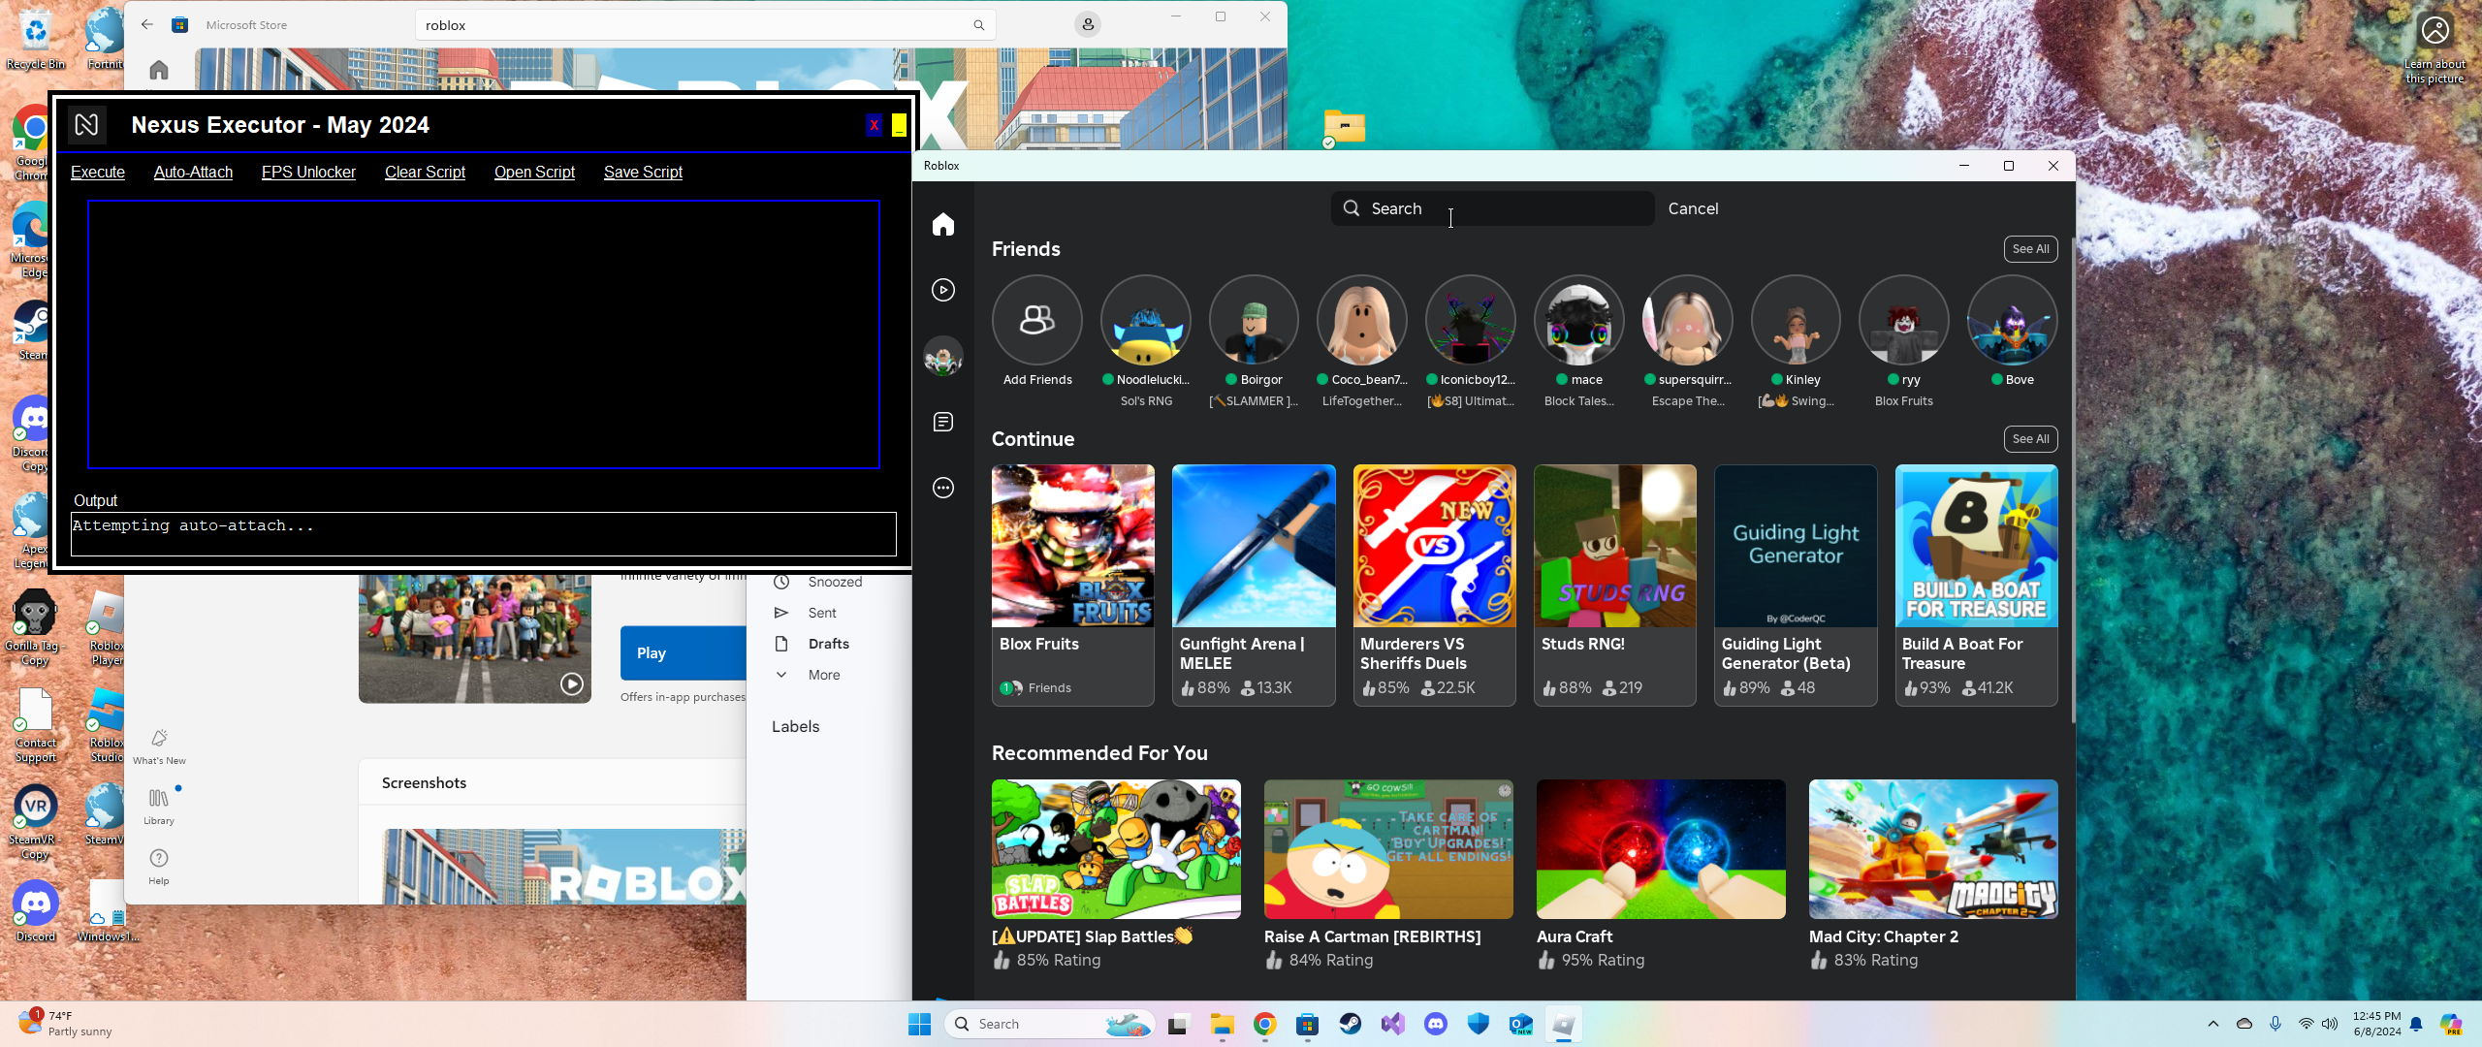Click Microsoft Store home icon
2482x1047 pixels.
159,70
